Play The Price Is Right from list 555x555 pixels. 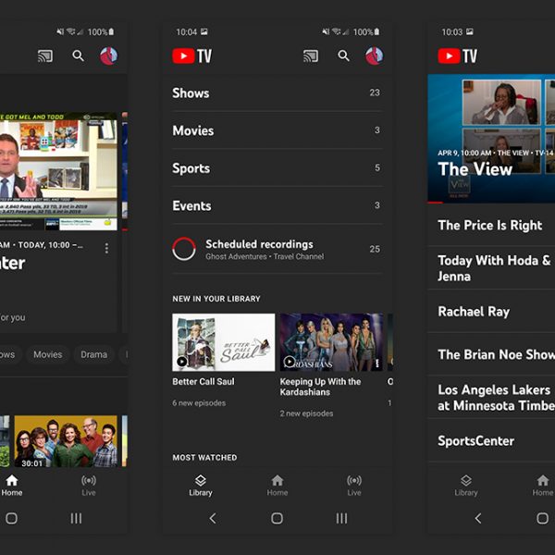pyautogui.click(x=490, y=225)
